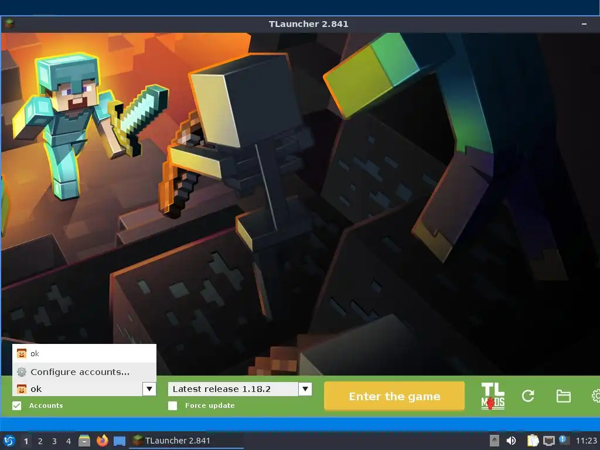Viewport: 600px width, 450px height.
Task: Click the gear icon beside Configure accounts
Action: point(22,372)
